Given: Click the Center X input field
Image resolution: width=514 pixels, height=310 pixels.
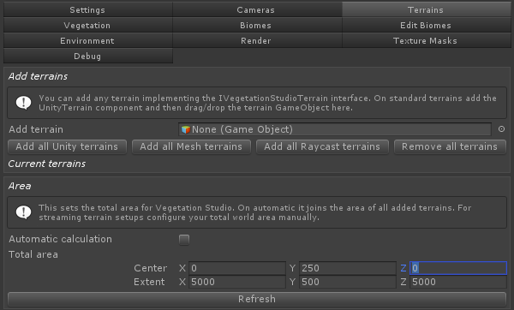Looking at the screenshot, I should click(x=237, y=268).
